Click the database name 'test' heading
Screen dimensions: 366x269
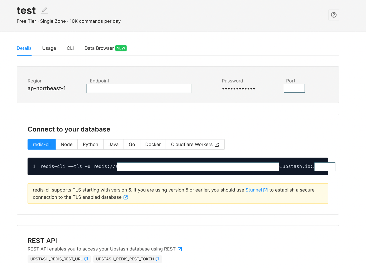click(26, 10)
